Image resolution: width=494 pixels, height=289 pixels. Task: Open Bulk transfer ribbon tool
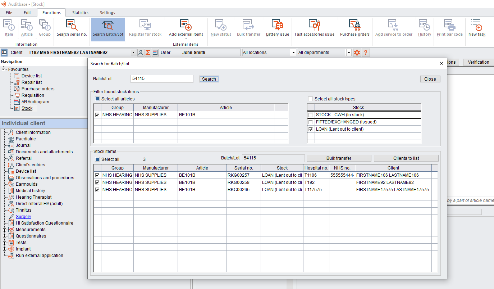coord(248,28)
